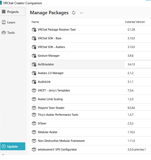Click Av3Emulator installed version 3.4.10
The height and width of the screenshot is (160, 151).
(131, 64)
